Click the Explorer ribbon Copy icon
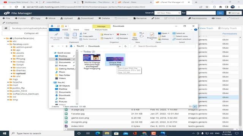This screenshot has height=136, width=243. pyautogui.click(x=67, y=36)
